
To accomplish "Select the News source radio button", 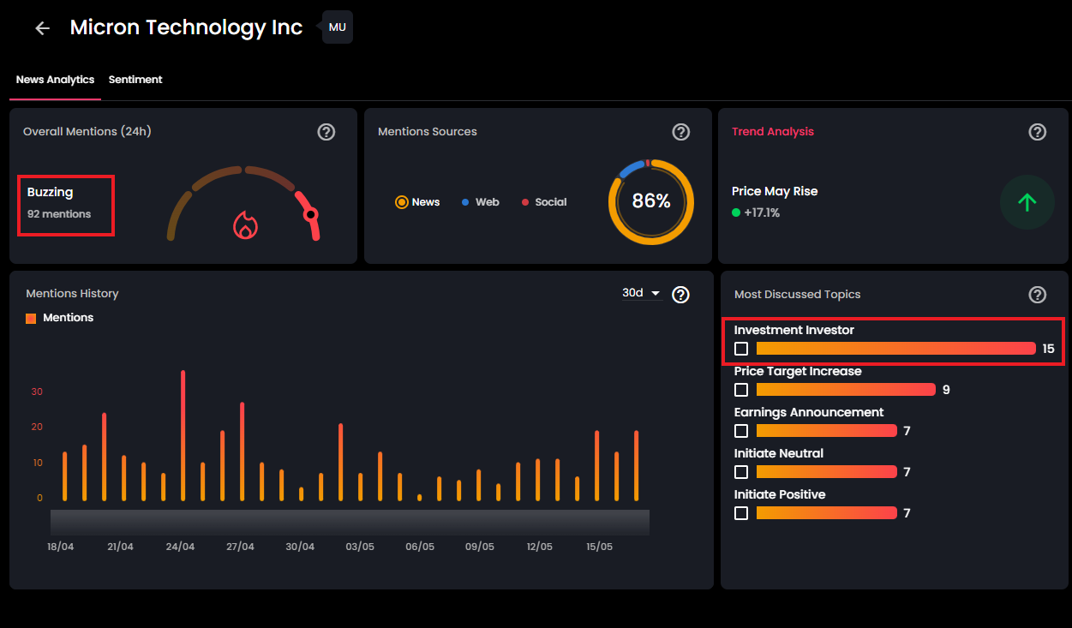I will [x=402, y=202].
